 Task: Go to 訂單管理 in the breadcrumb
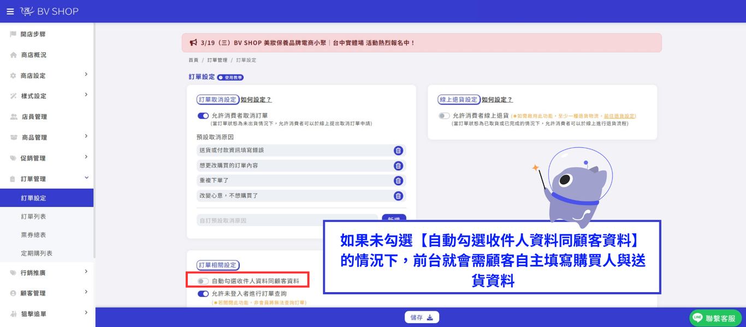pyautogui.click(x=217, y=60)
